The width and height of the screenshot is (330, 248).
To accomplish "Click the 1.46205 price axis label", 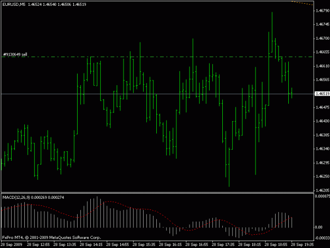I will (323, 190).
